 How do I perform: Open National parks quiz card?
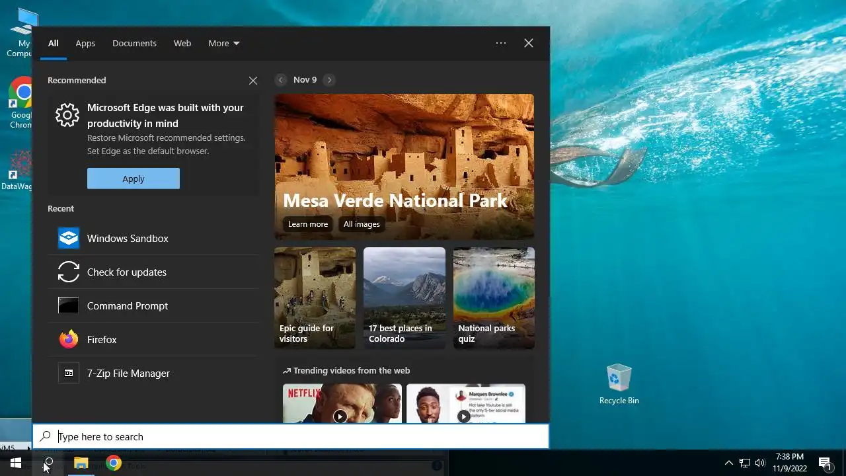[494, 298]
